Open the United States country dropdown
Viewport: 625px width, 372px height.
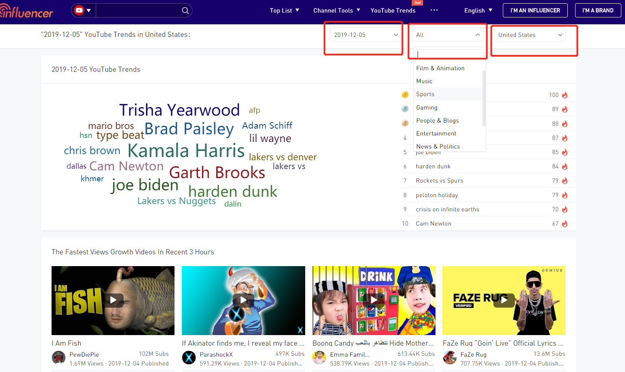click(x=530, y=35)
